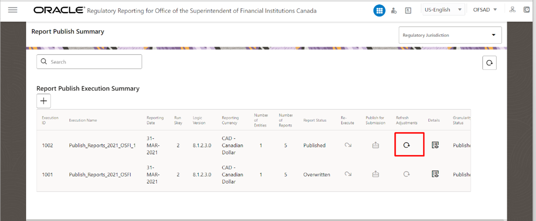Click the Number of Entities column header

pyautogui.click(x=261, y=120)
